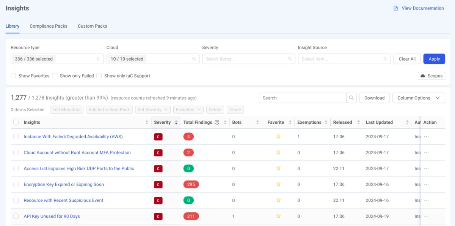Click into the insights Search field

click(302, 98)
